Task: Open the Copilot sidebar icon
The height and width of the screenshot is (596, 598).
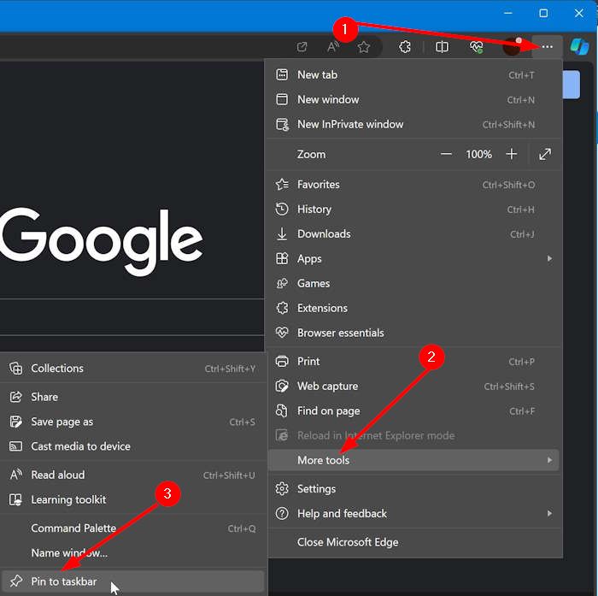Action: (x=579, y=46)
